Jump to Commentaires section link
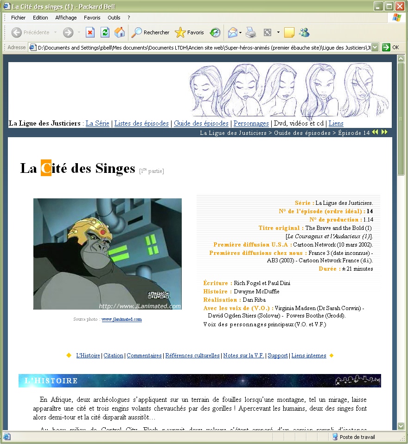408x444 pixels. point(144,355)
